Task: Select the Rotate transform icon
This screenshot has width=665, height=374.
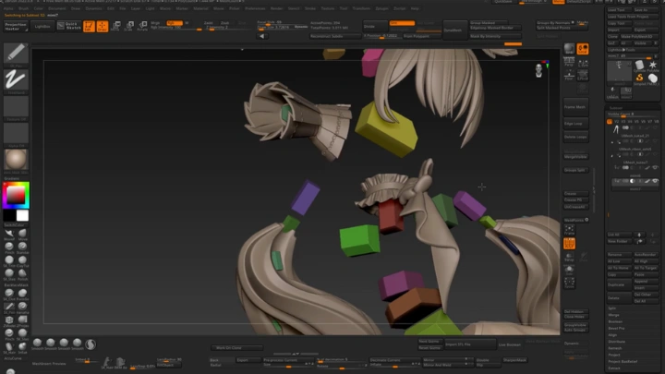Action: coord(143,26)
